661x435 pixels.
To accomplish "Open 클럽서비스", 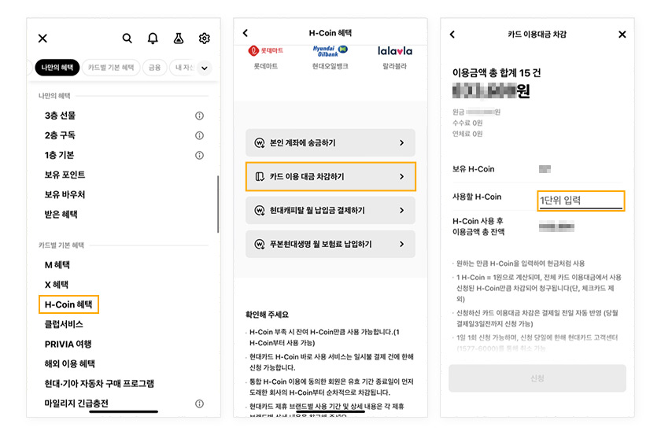I will 64,324.
